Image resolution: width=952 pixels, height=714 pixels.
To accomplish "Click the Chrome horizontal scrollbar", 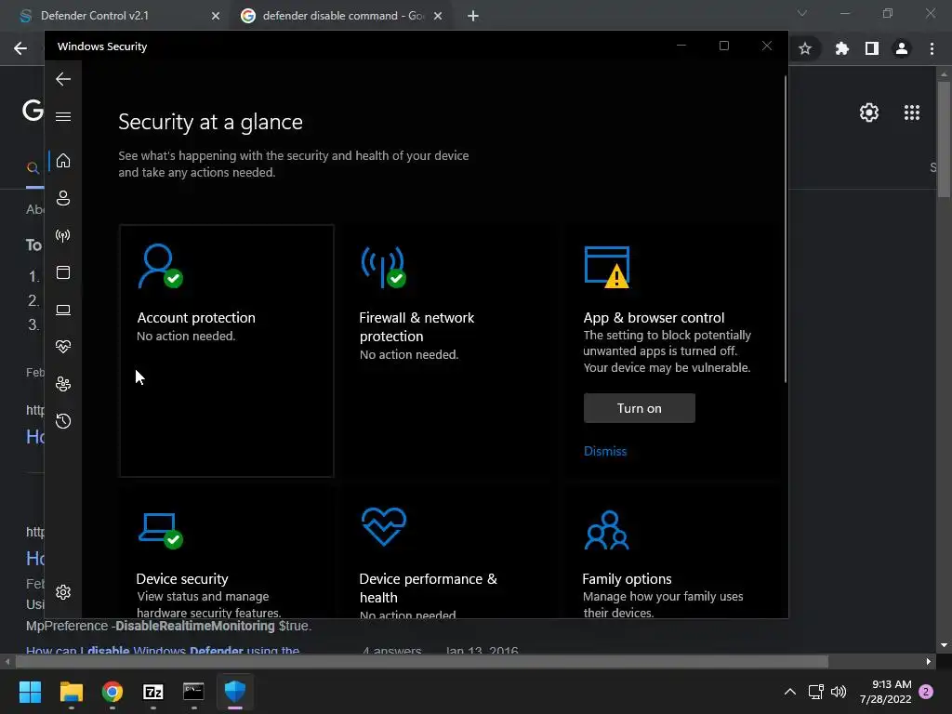I will pyautogui.click(x=421, y=661).
